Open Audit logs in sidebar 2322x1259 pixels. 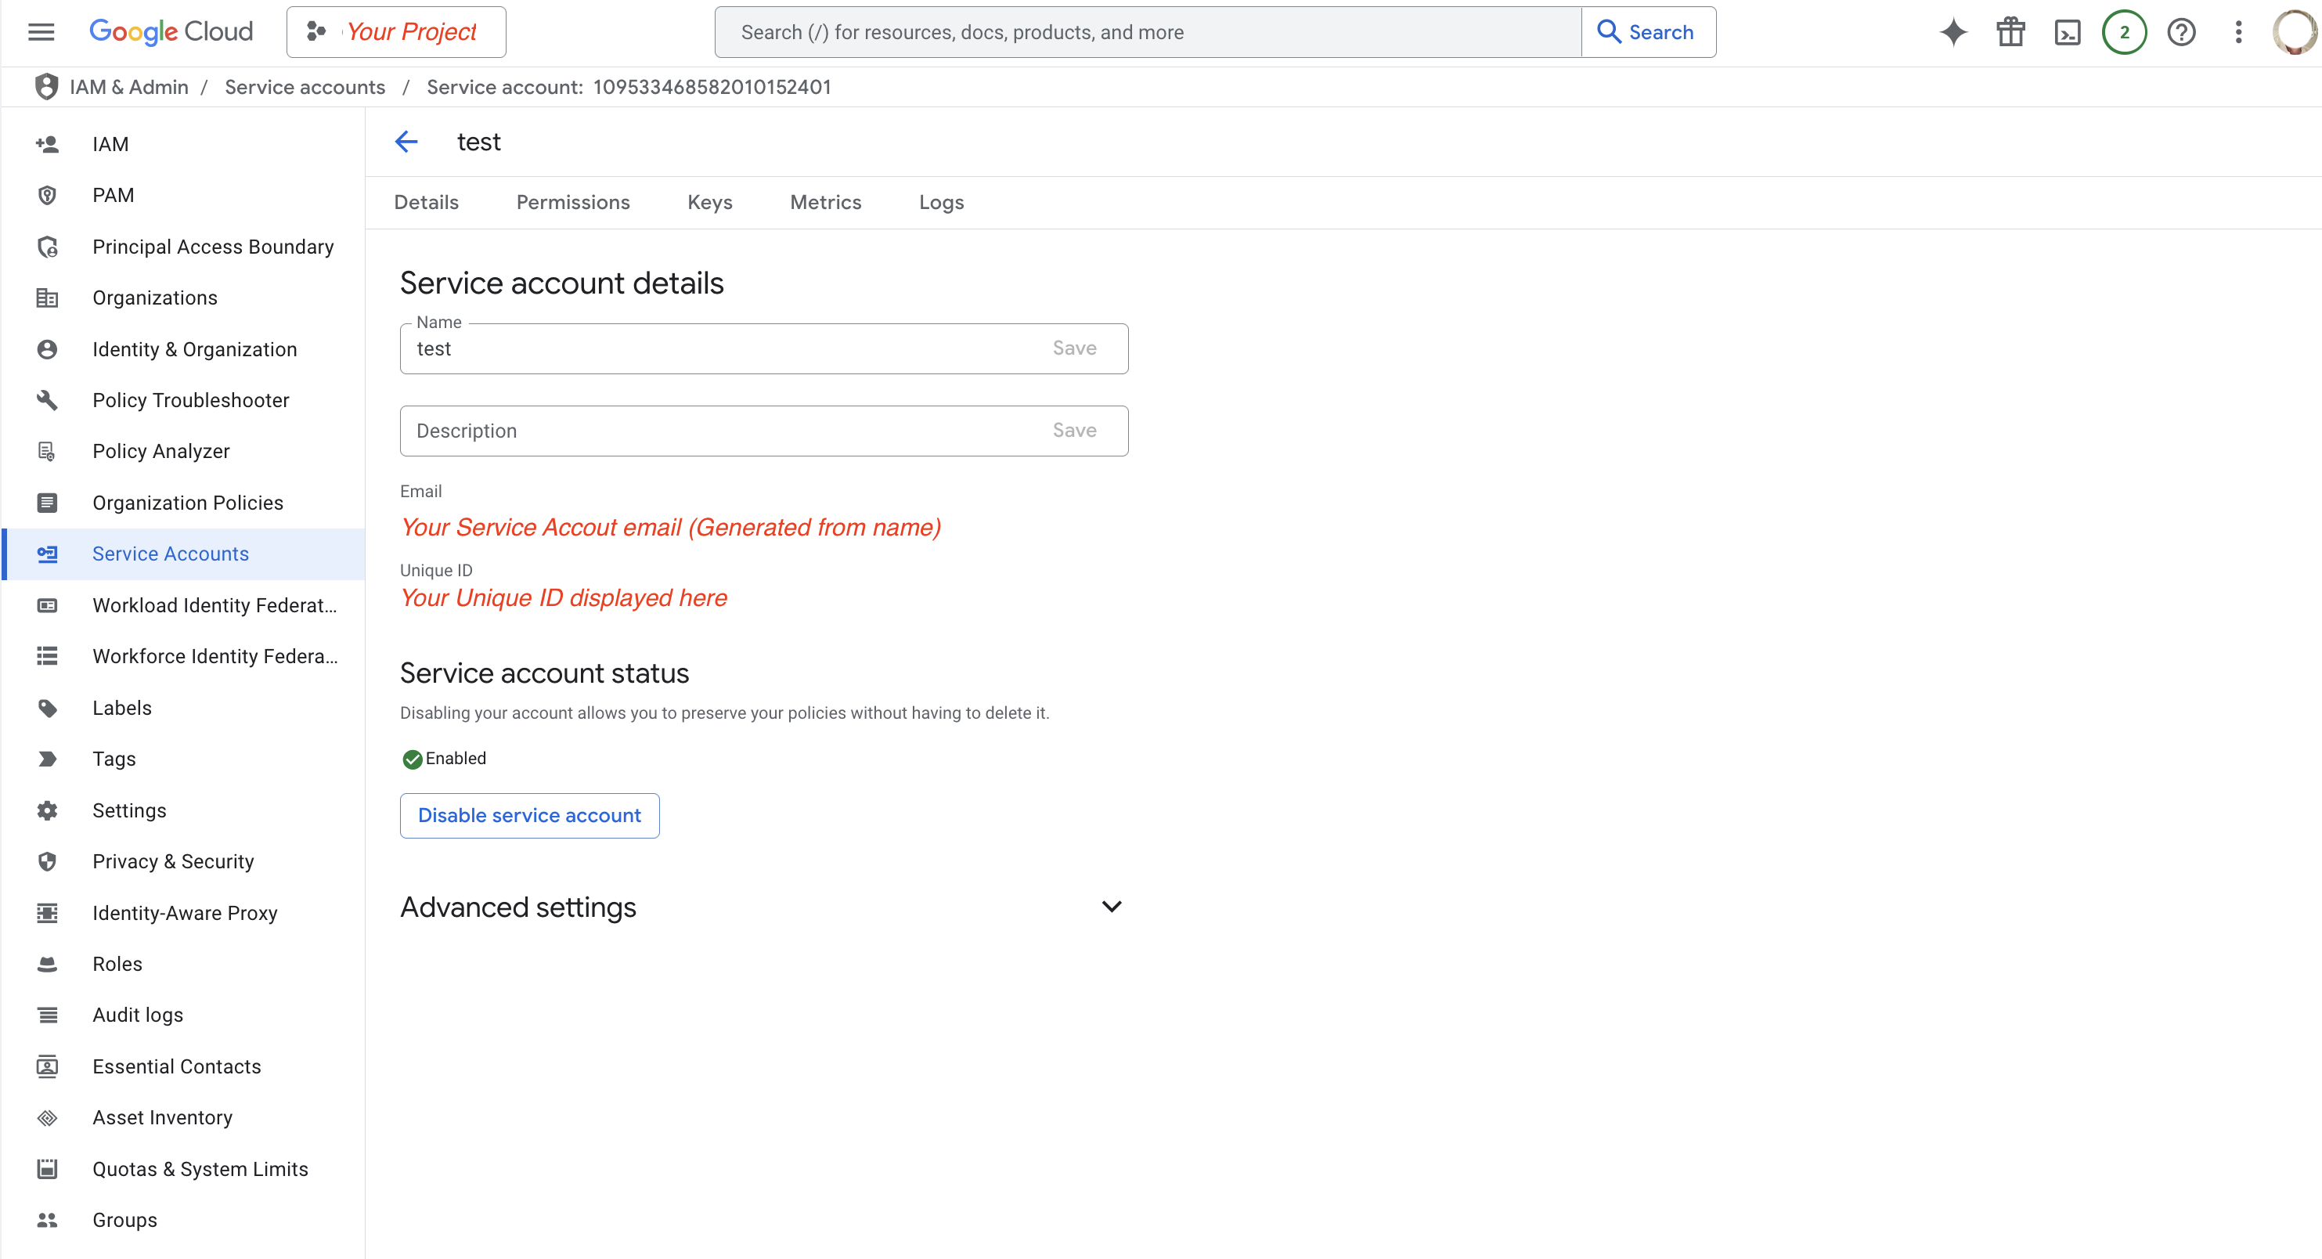pyautogui.click(x=184, y=1015)
